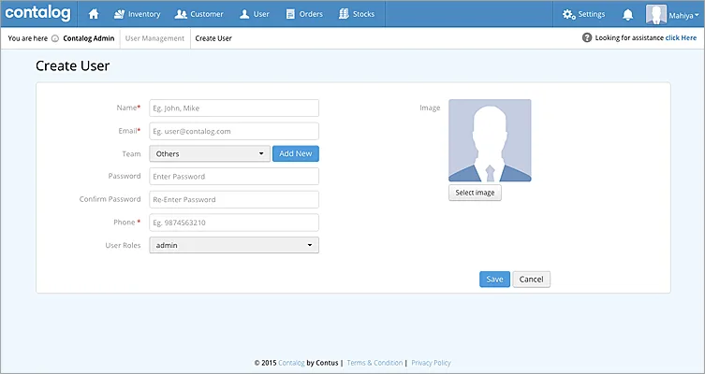Select User Management in the breadcrumb
705x374 pixels.
click(x=154, y=38)
